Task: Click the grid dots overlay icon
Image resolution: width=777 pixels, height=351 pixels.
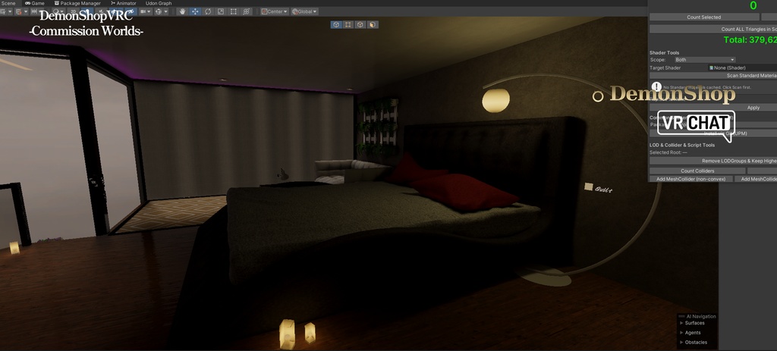Action: coord(348,24)
